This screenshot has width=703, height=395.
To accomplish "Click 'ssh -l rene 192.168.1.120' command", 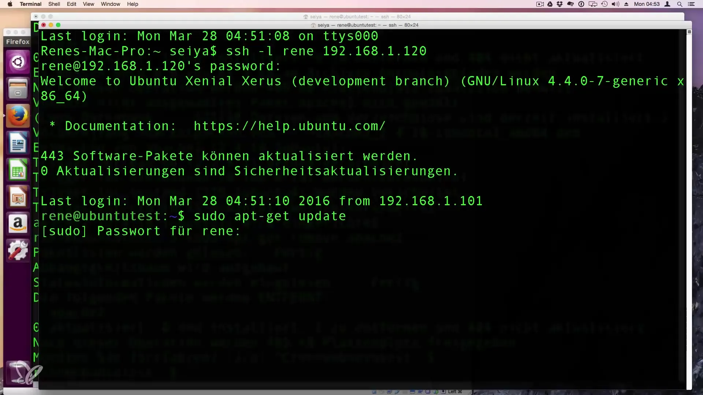I will 326,51.
